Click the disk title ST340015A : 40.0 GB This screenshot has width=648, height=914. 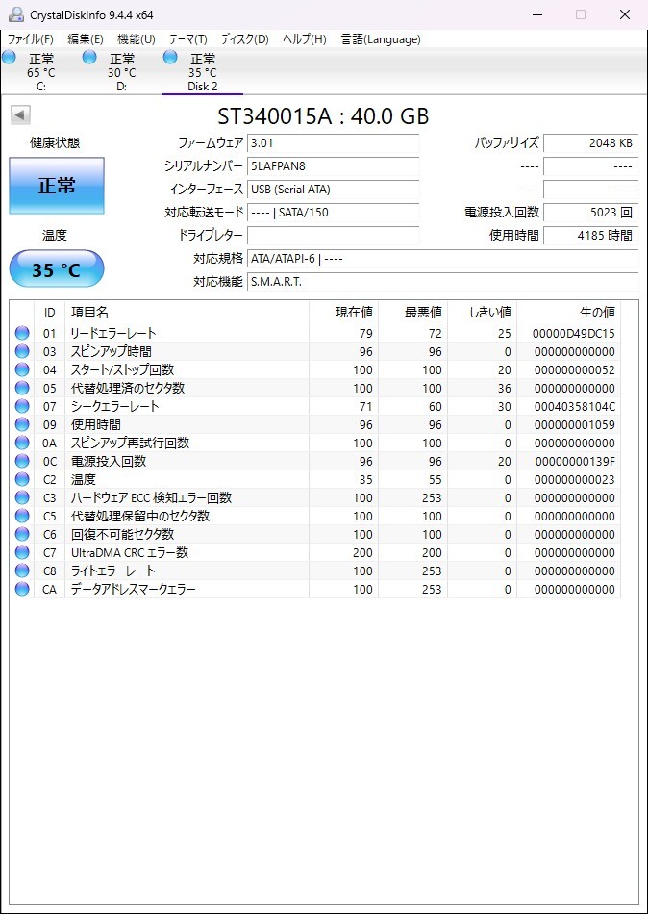coord(323,116)
